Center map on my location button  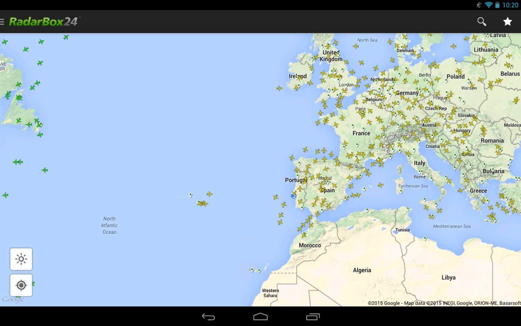(21, 285)
